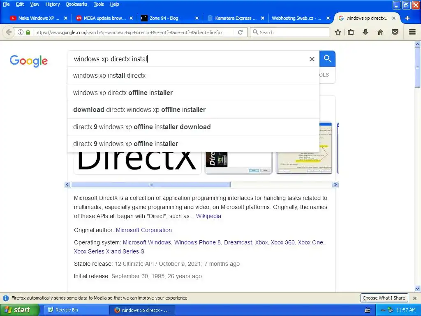This screenshot has height=316, width=421.
Task: Click the page scrollbar down arrow
Action: pyautogui.click(x=418, y=289)
